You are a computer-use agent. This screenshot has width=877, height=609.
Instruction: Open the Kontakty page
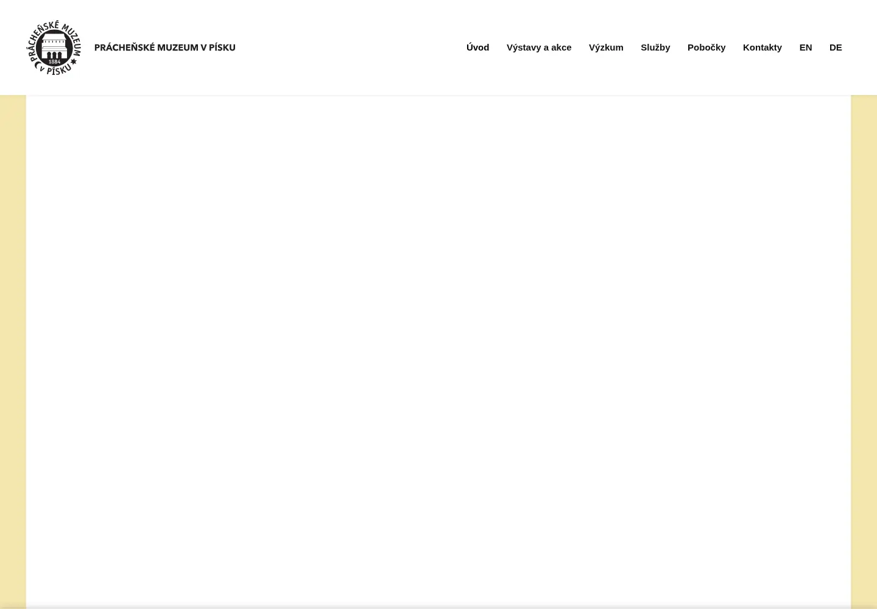click(x=763, y=48)
